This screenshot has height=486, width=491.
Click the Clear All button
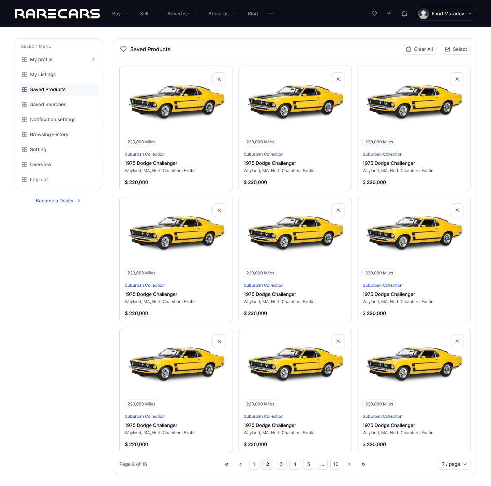420,49
